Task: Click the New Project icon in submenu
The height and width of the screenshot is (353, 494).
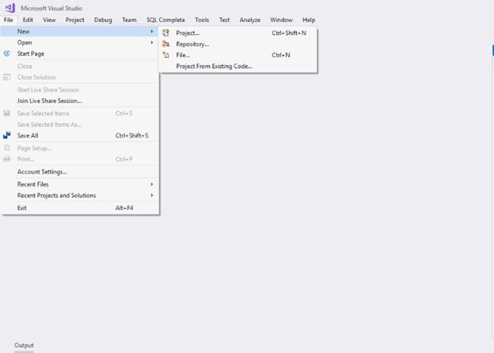Action: (x=165, y=32)
